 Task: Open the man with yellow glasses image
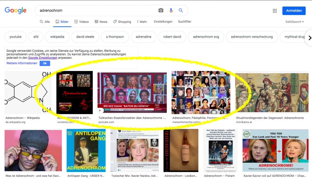click(33, 150)
